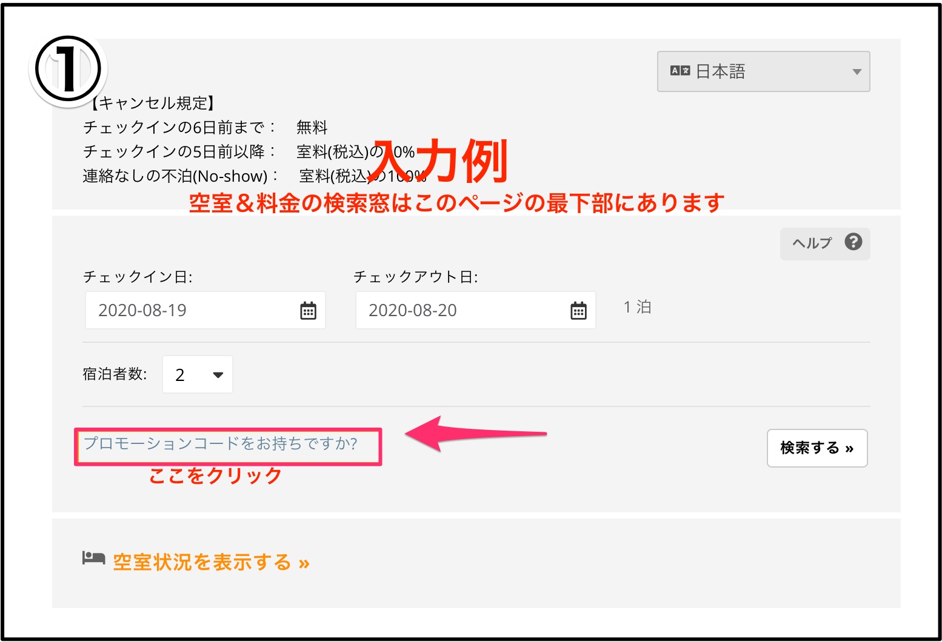Click the circled number 1 badge

coord(67,70)
